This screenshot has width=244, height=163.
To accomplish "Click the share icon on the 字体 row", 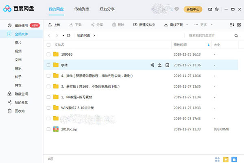I will coord(152,65).
